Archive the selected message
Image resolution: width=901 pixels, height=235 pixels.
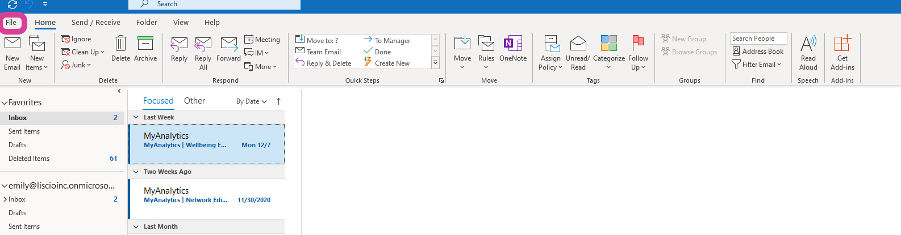click(145, 49)
